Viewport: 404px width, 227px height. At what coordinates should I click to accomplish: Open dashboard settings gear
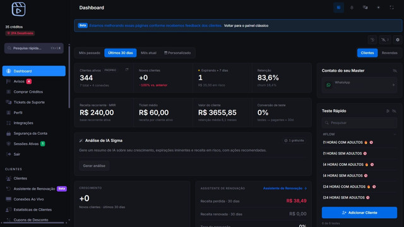point(398,40)
